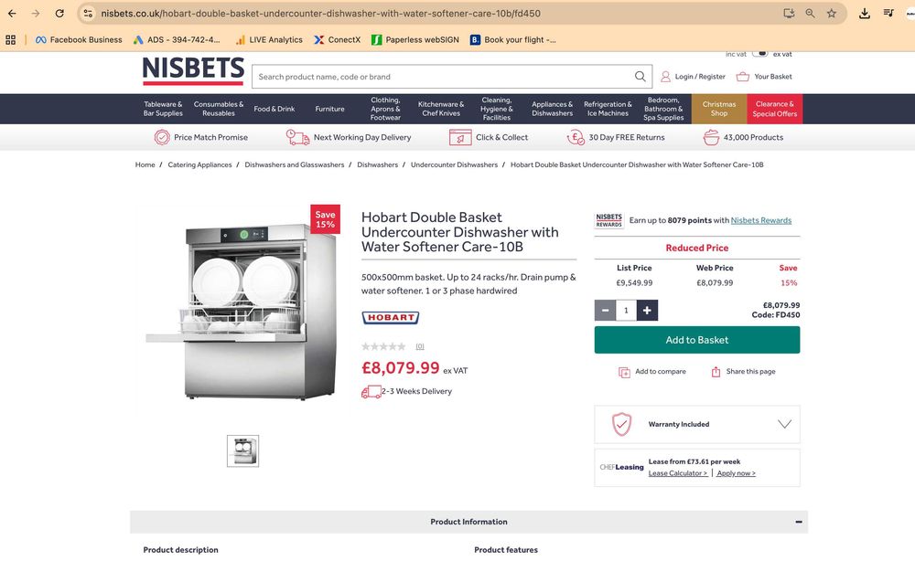This screenshot has width=915, height=561.
Task: Toggle the inc vat / ex vat switch
Action: point(760,54)
